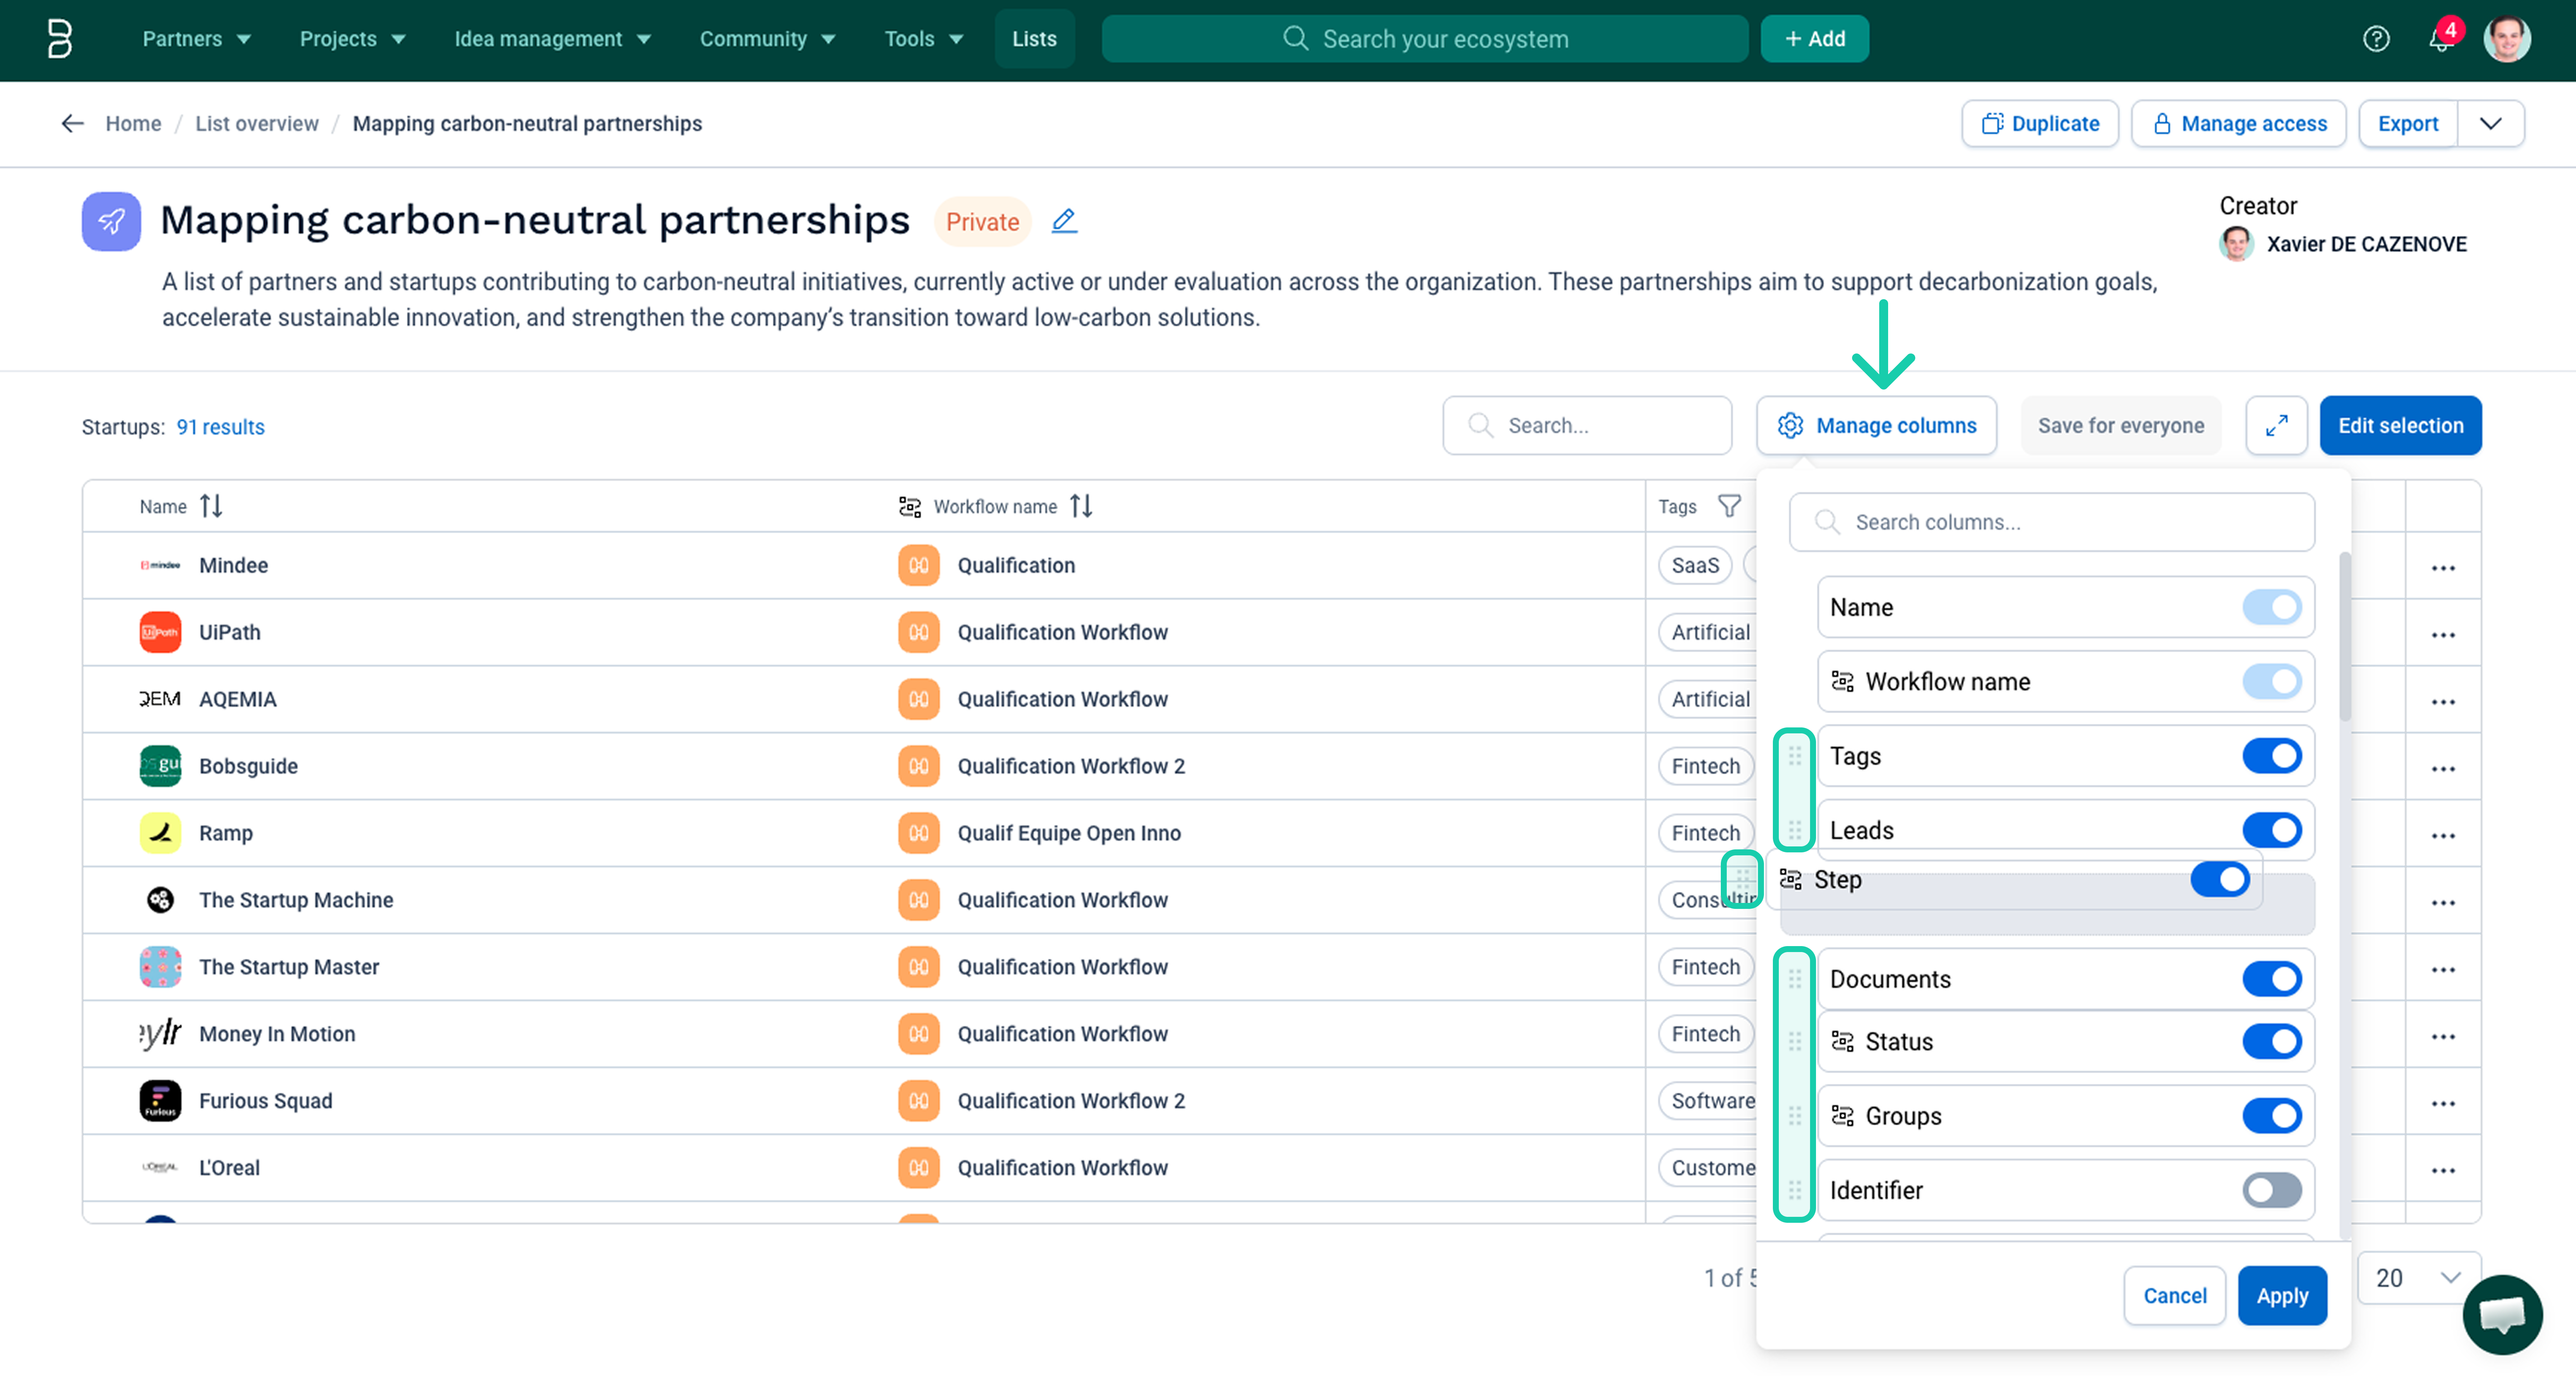Toggle the Name column switch
The width and height of the screenshot is (2576, 1376).
coord(2272,607)
